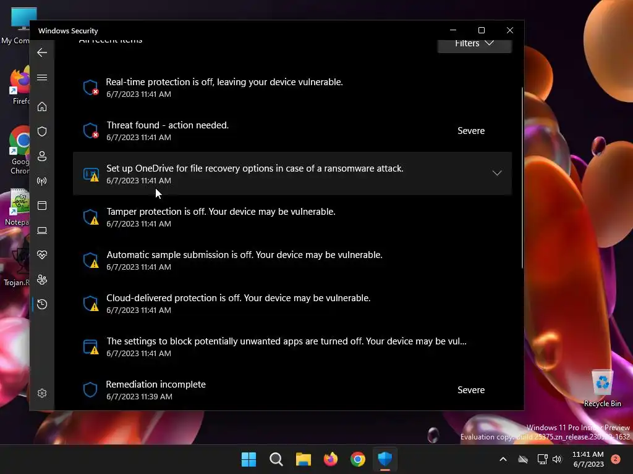Image resolution: width=633 pixels, height=474 pixels.
Task: Open 'Automatic sample submission is off' entry
Action: click(292, 260)
